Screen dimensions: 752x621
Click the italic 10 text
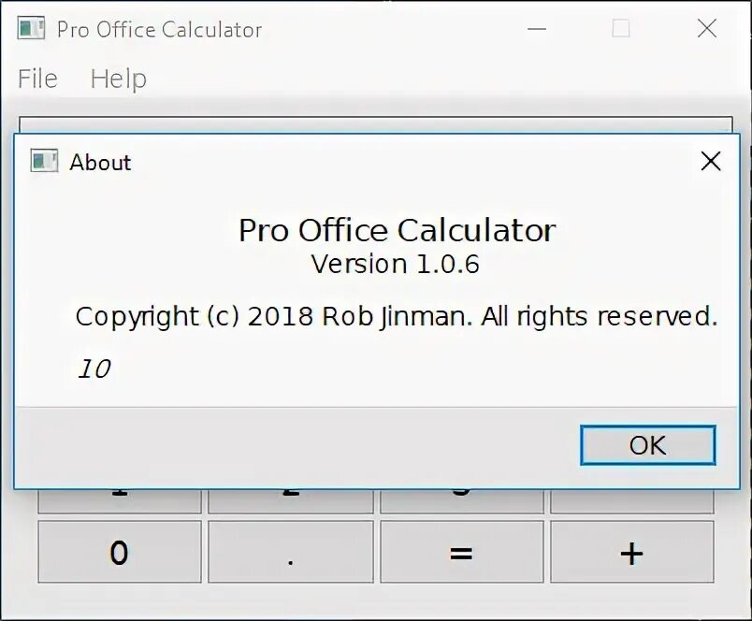click(x=94, y=369)
